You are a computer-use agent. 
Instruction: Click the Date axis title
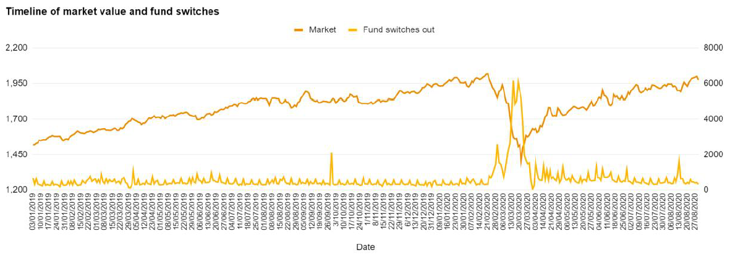point(365,247)
